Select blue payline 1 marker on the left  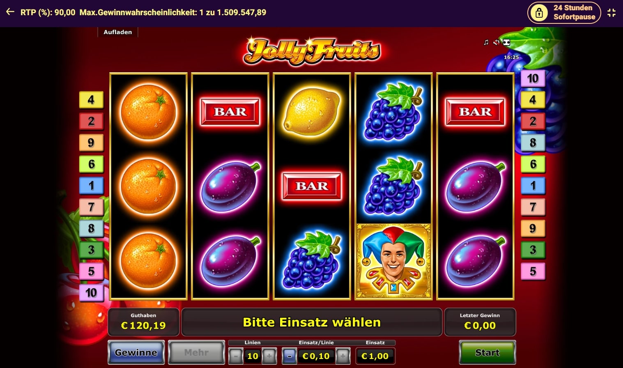91,186
